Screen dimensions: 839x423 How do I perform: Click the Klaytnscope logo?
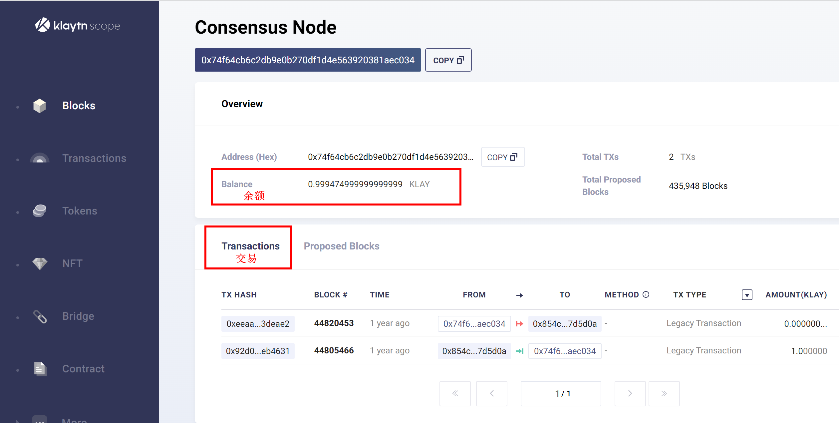(78, 25)
